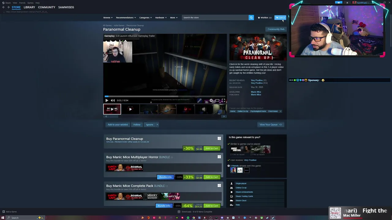Open Bundle info for Complete Pack

[164, 206]
